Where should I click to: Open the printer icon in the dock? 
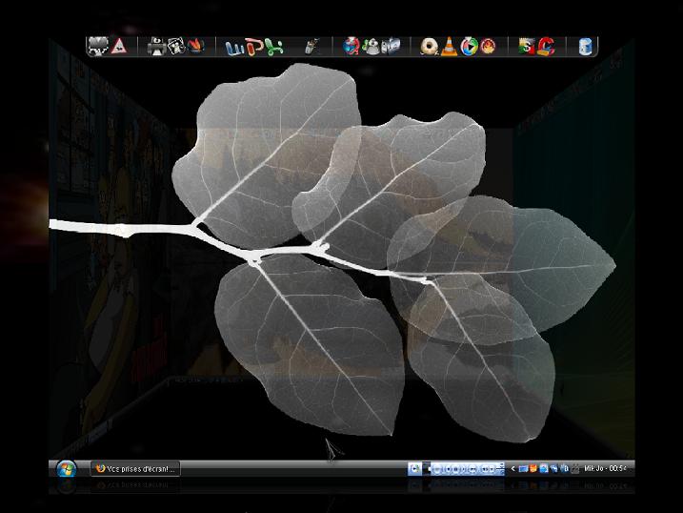coord(157,46)
